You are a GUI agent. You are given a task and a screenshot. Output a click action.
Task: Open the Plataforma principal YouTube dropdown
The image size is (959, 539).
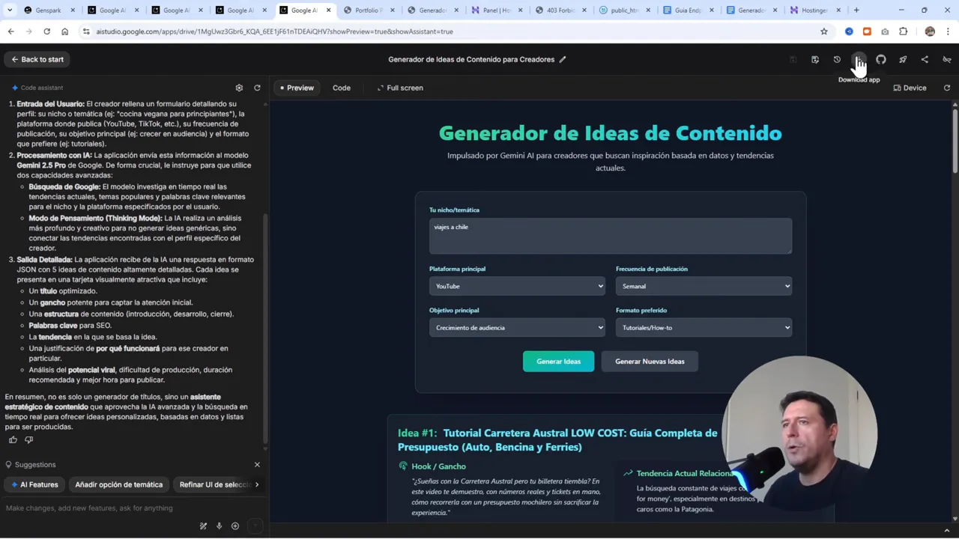pyautogui.click(x=517, y=286)
